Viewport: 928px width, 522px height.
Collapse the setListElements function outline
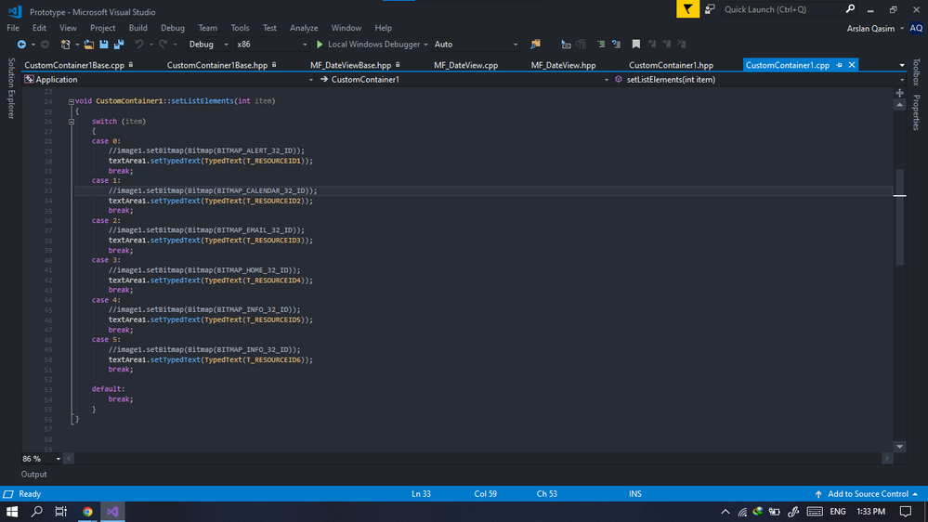coord(71,102)
